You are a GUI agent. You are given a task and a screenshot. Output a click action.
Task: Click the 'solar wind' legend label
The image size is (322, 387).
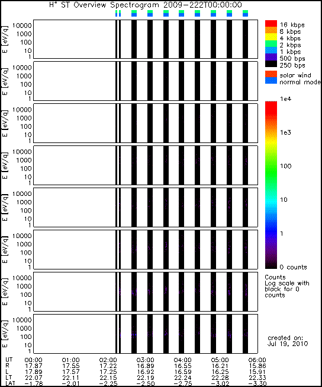coord(295,75)
